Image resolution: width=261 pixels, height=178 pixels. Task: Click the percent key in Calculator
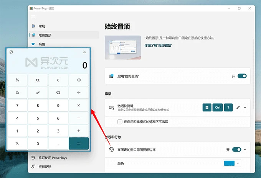pyautogui.click(x=17, y=80)
